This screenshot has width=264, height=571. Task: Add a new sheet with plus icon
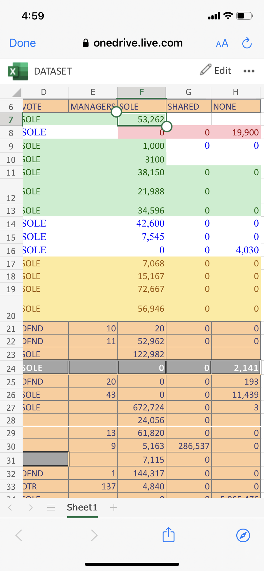pos(114,508)
